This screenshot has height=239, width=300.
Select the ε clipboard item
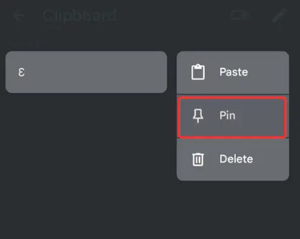[86, 72]
